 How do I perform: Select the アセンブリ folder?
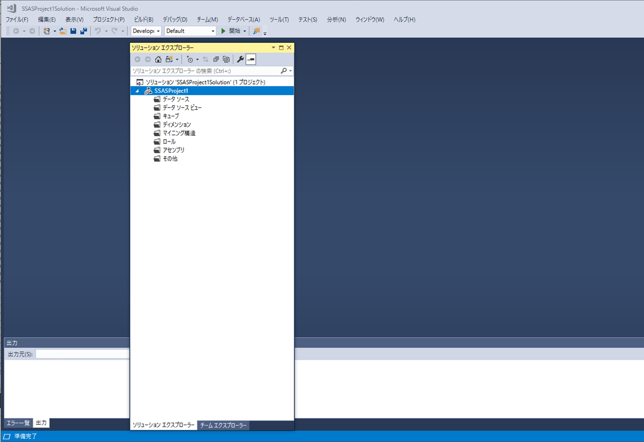pyautogui.click(x=169, y=150)
